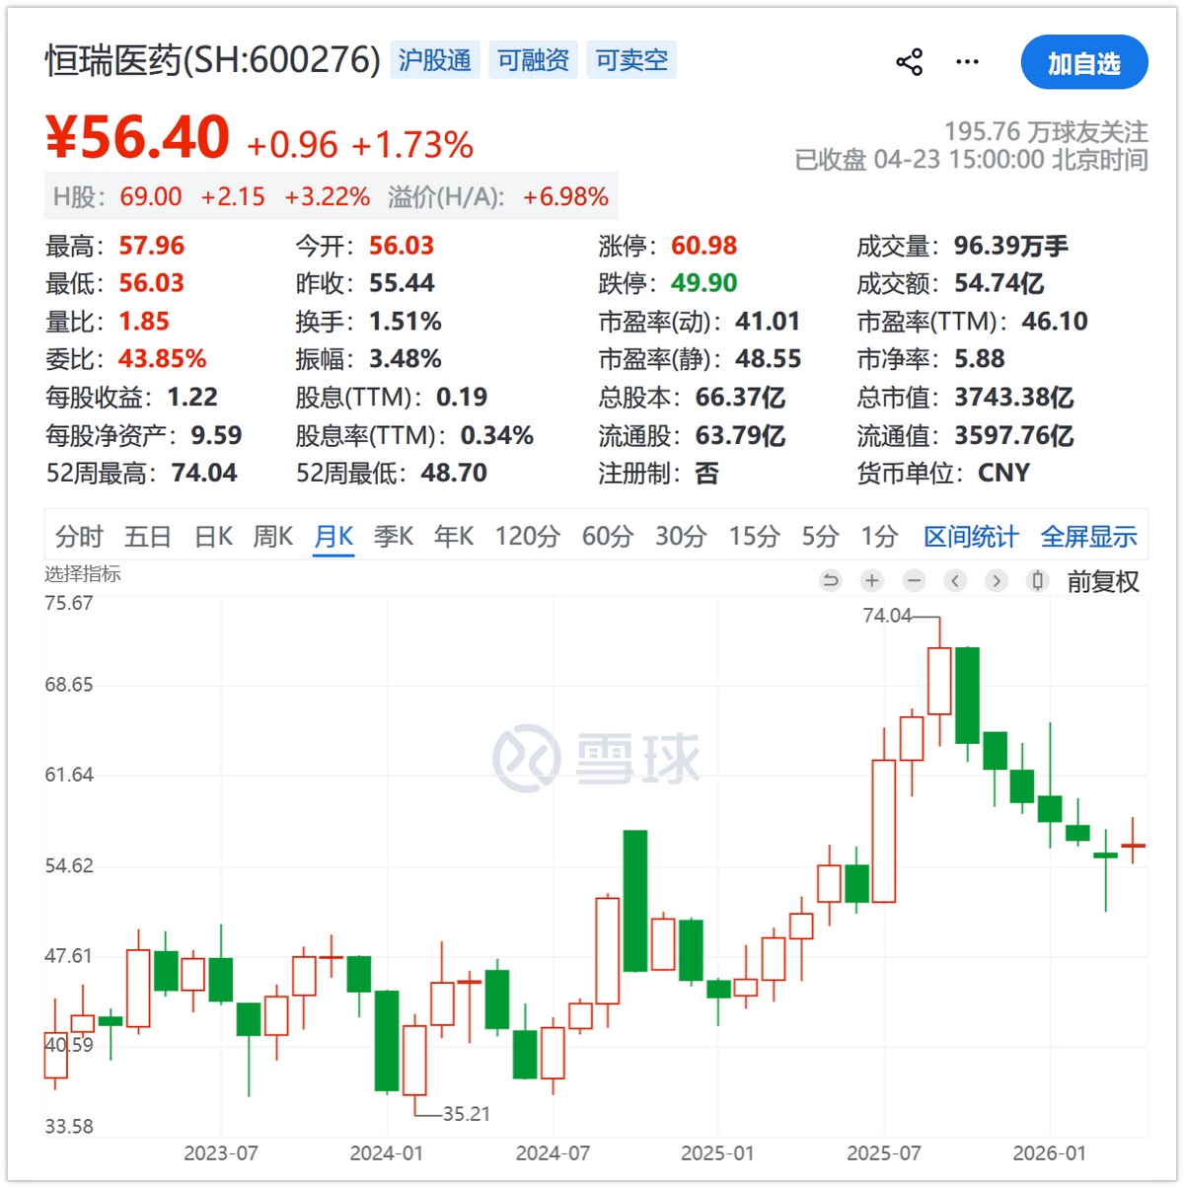
Task: Expand the 选择指标 indicator selector
Action: coord(83,573)
